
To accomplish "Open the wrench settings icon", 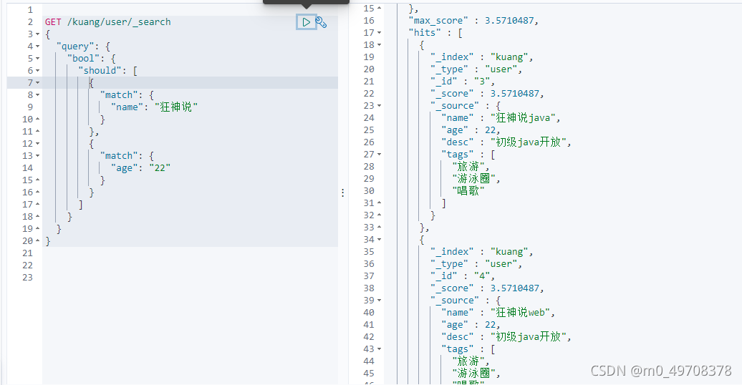I will pos(321,22).
